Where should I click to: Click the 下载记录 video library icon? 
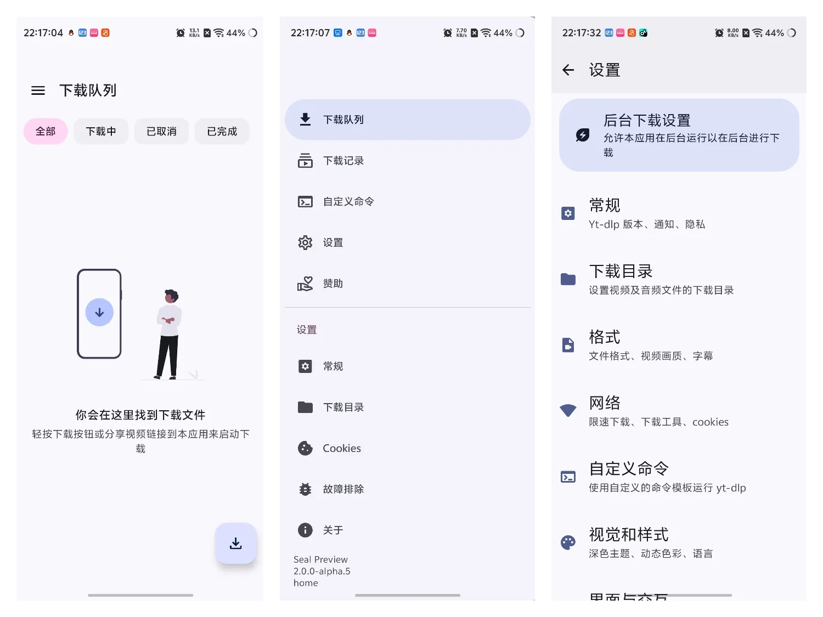(305, 161)
